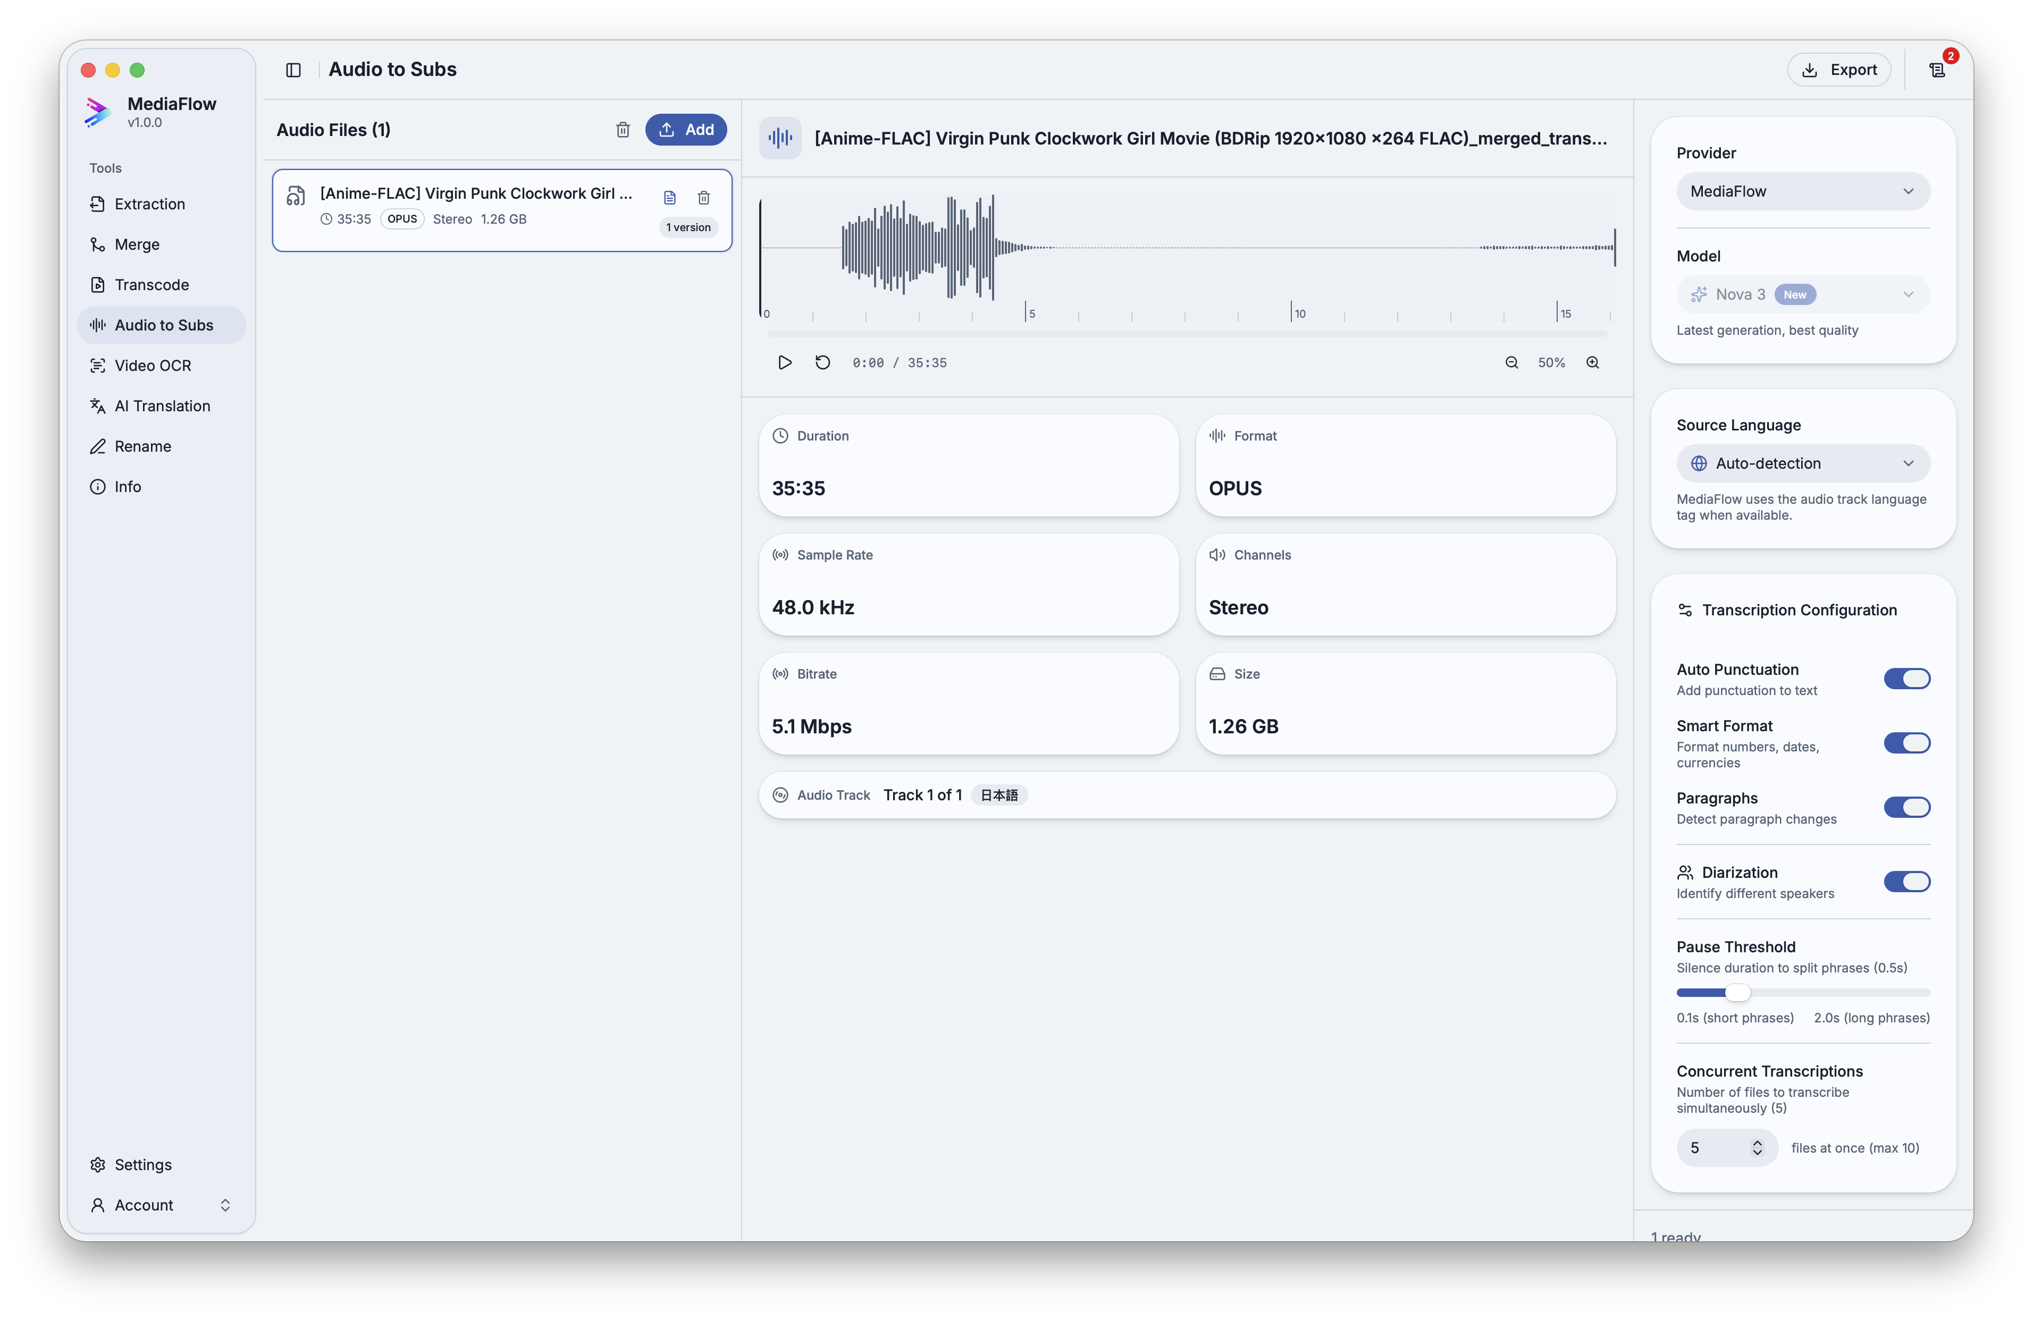
Task: Click the waveform timeline at marker 10
Action: click(1291, 312)
